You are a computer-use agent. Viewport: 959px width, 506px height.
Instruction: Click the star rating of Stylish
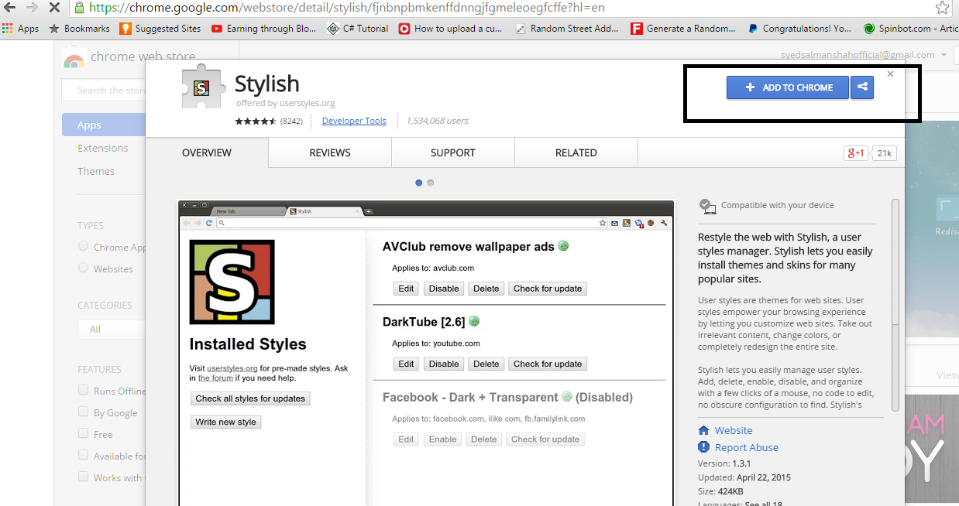click(x=256, y=121)
